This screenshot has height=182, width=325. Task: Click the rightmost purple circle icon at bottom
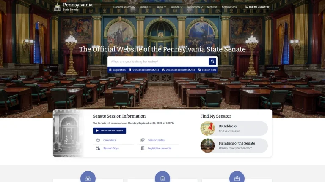click(237, 178)
